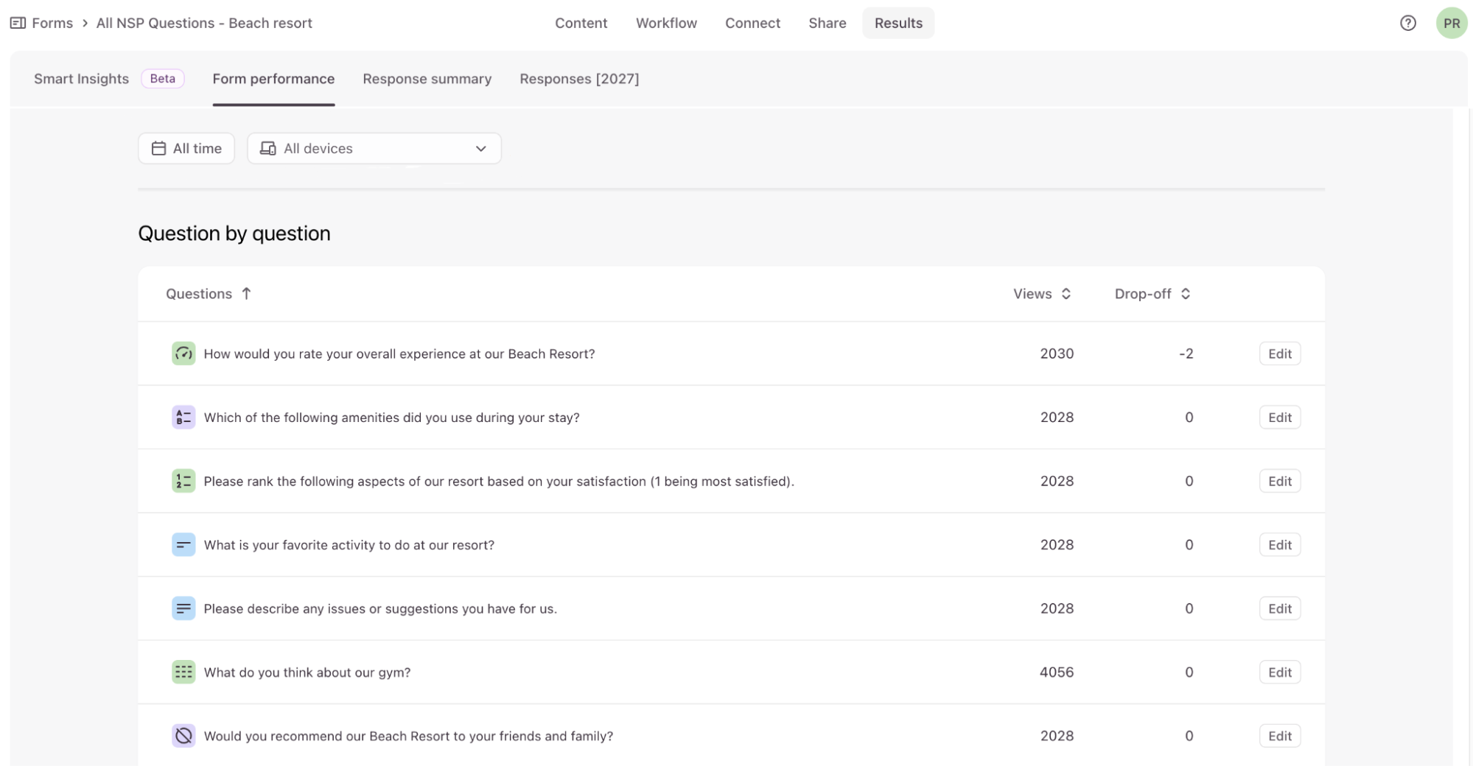The width and height of the screenshot is (1473, 766).
Task: Edit the favorite activity question
Action: (1280, 544)
